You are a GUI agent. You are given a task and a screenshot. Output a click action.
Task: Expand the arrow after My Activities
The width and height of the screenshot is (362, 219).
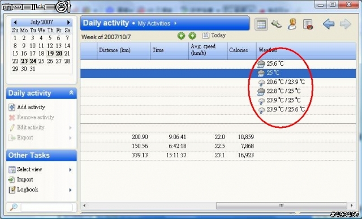[175, 23]
